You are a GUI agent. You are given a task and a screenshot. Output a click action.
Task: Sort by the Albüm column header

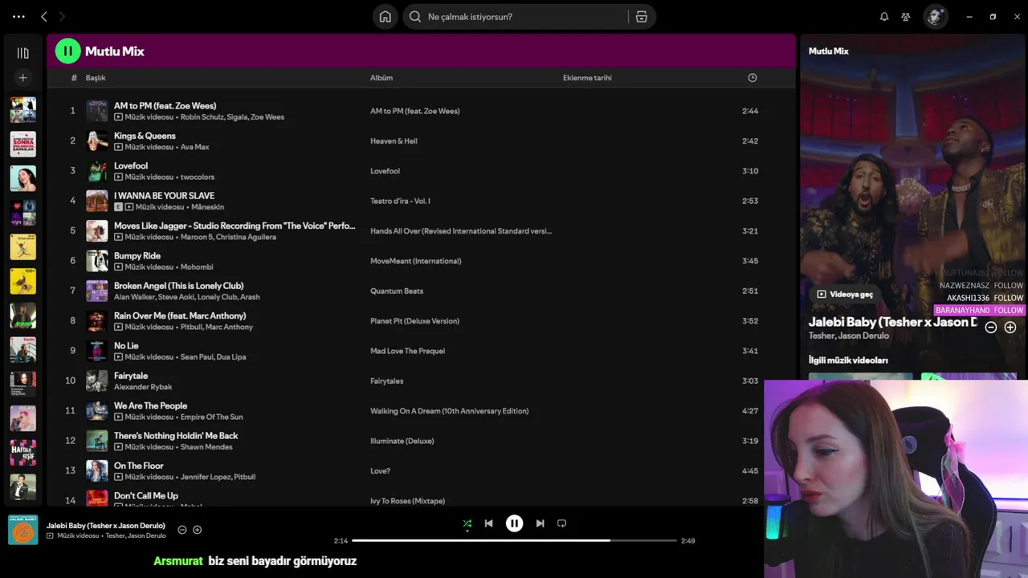(381, 78)
